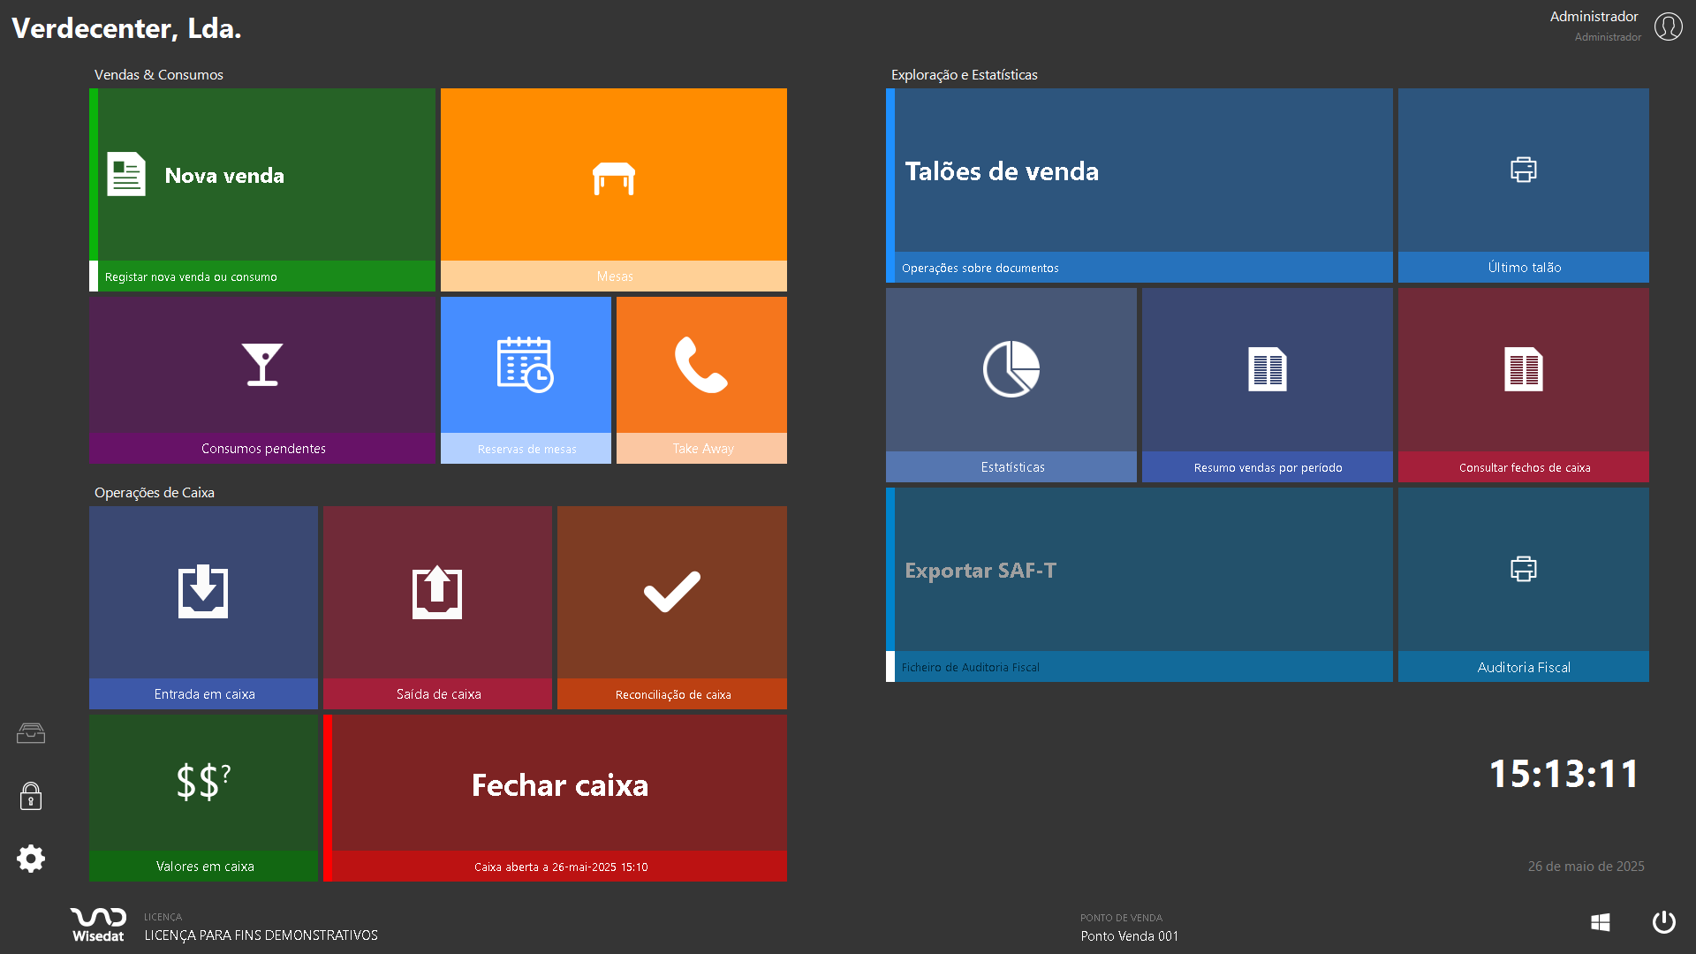
Task: Open Auditoria Fiscal printer tile
Action: (1523, 570)
